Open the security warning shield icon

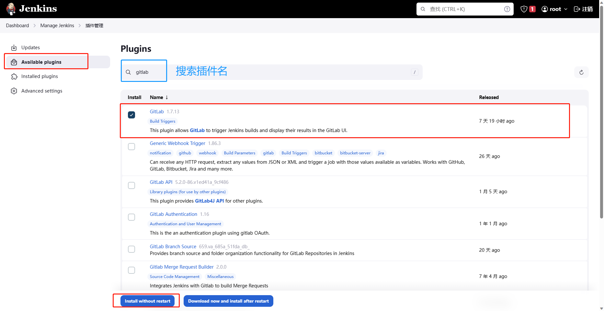coord(524,9)
